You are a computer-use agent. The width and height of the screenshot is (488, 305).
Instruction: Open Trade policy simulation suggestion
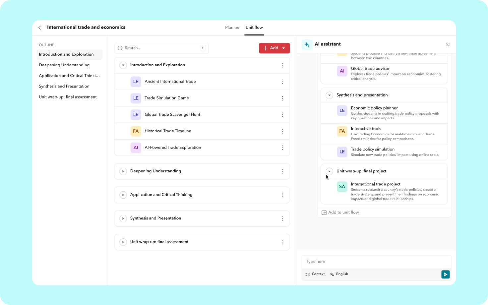click(384, 152)
